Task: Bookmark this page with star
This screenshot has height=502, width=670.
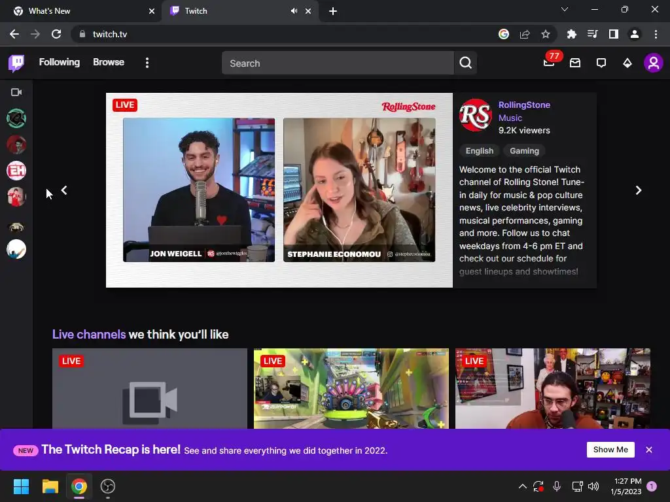Action: click(546, 34)
